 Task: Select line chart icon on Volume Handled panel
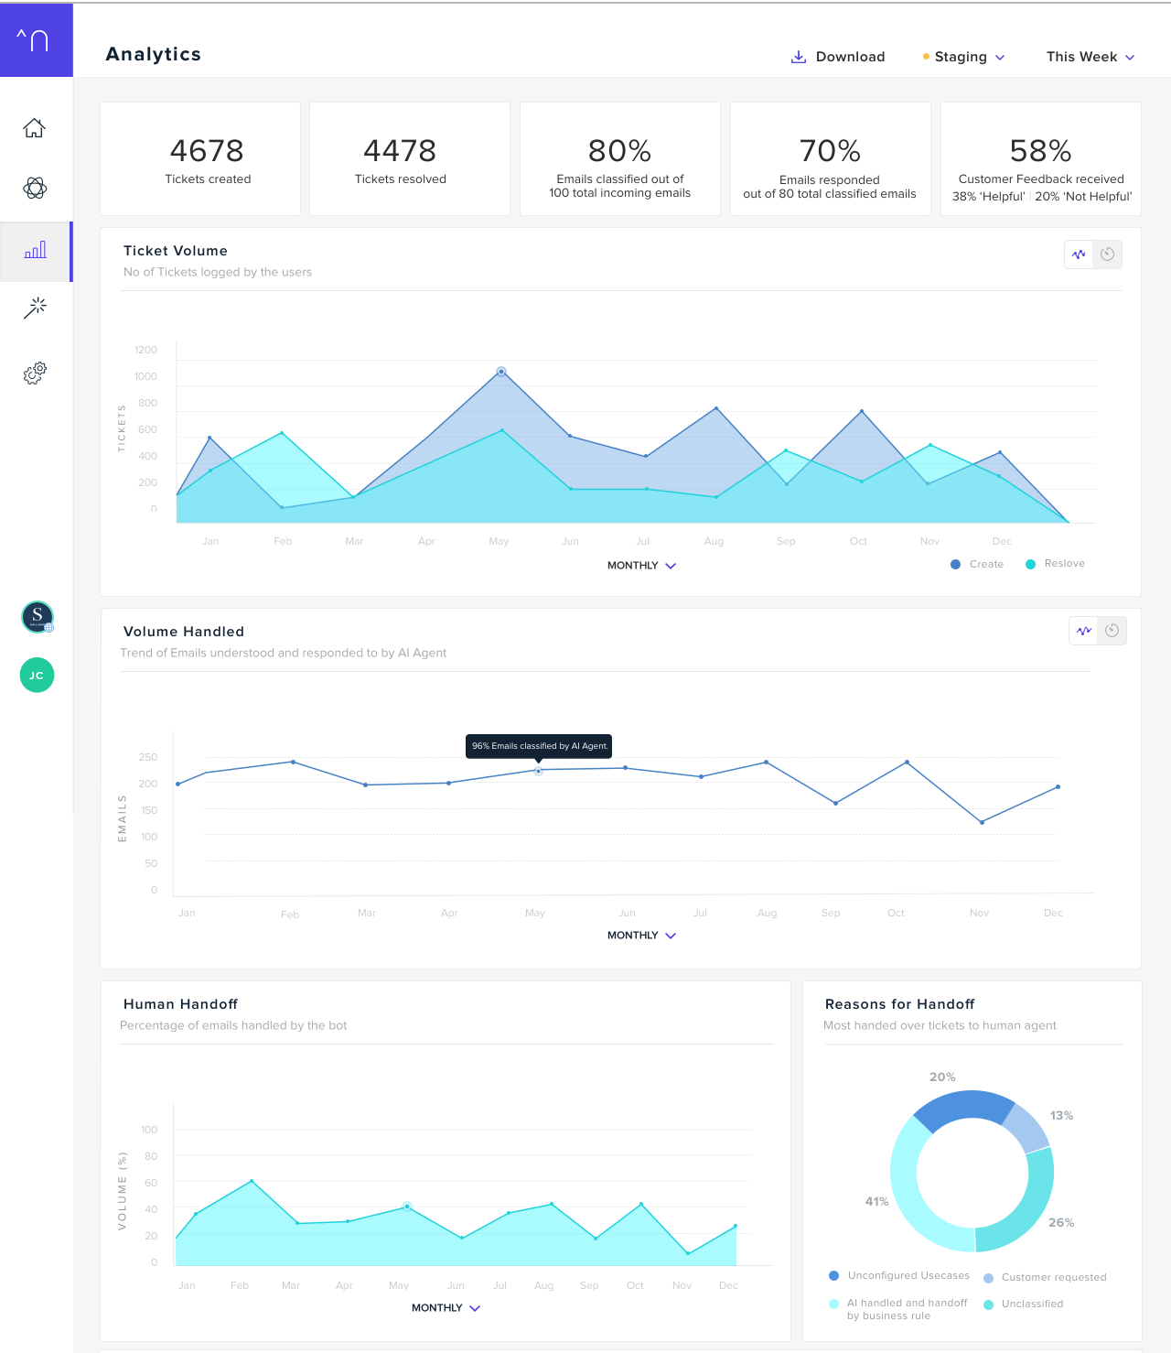(1083, 631)
